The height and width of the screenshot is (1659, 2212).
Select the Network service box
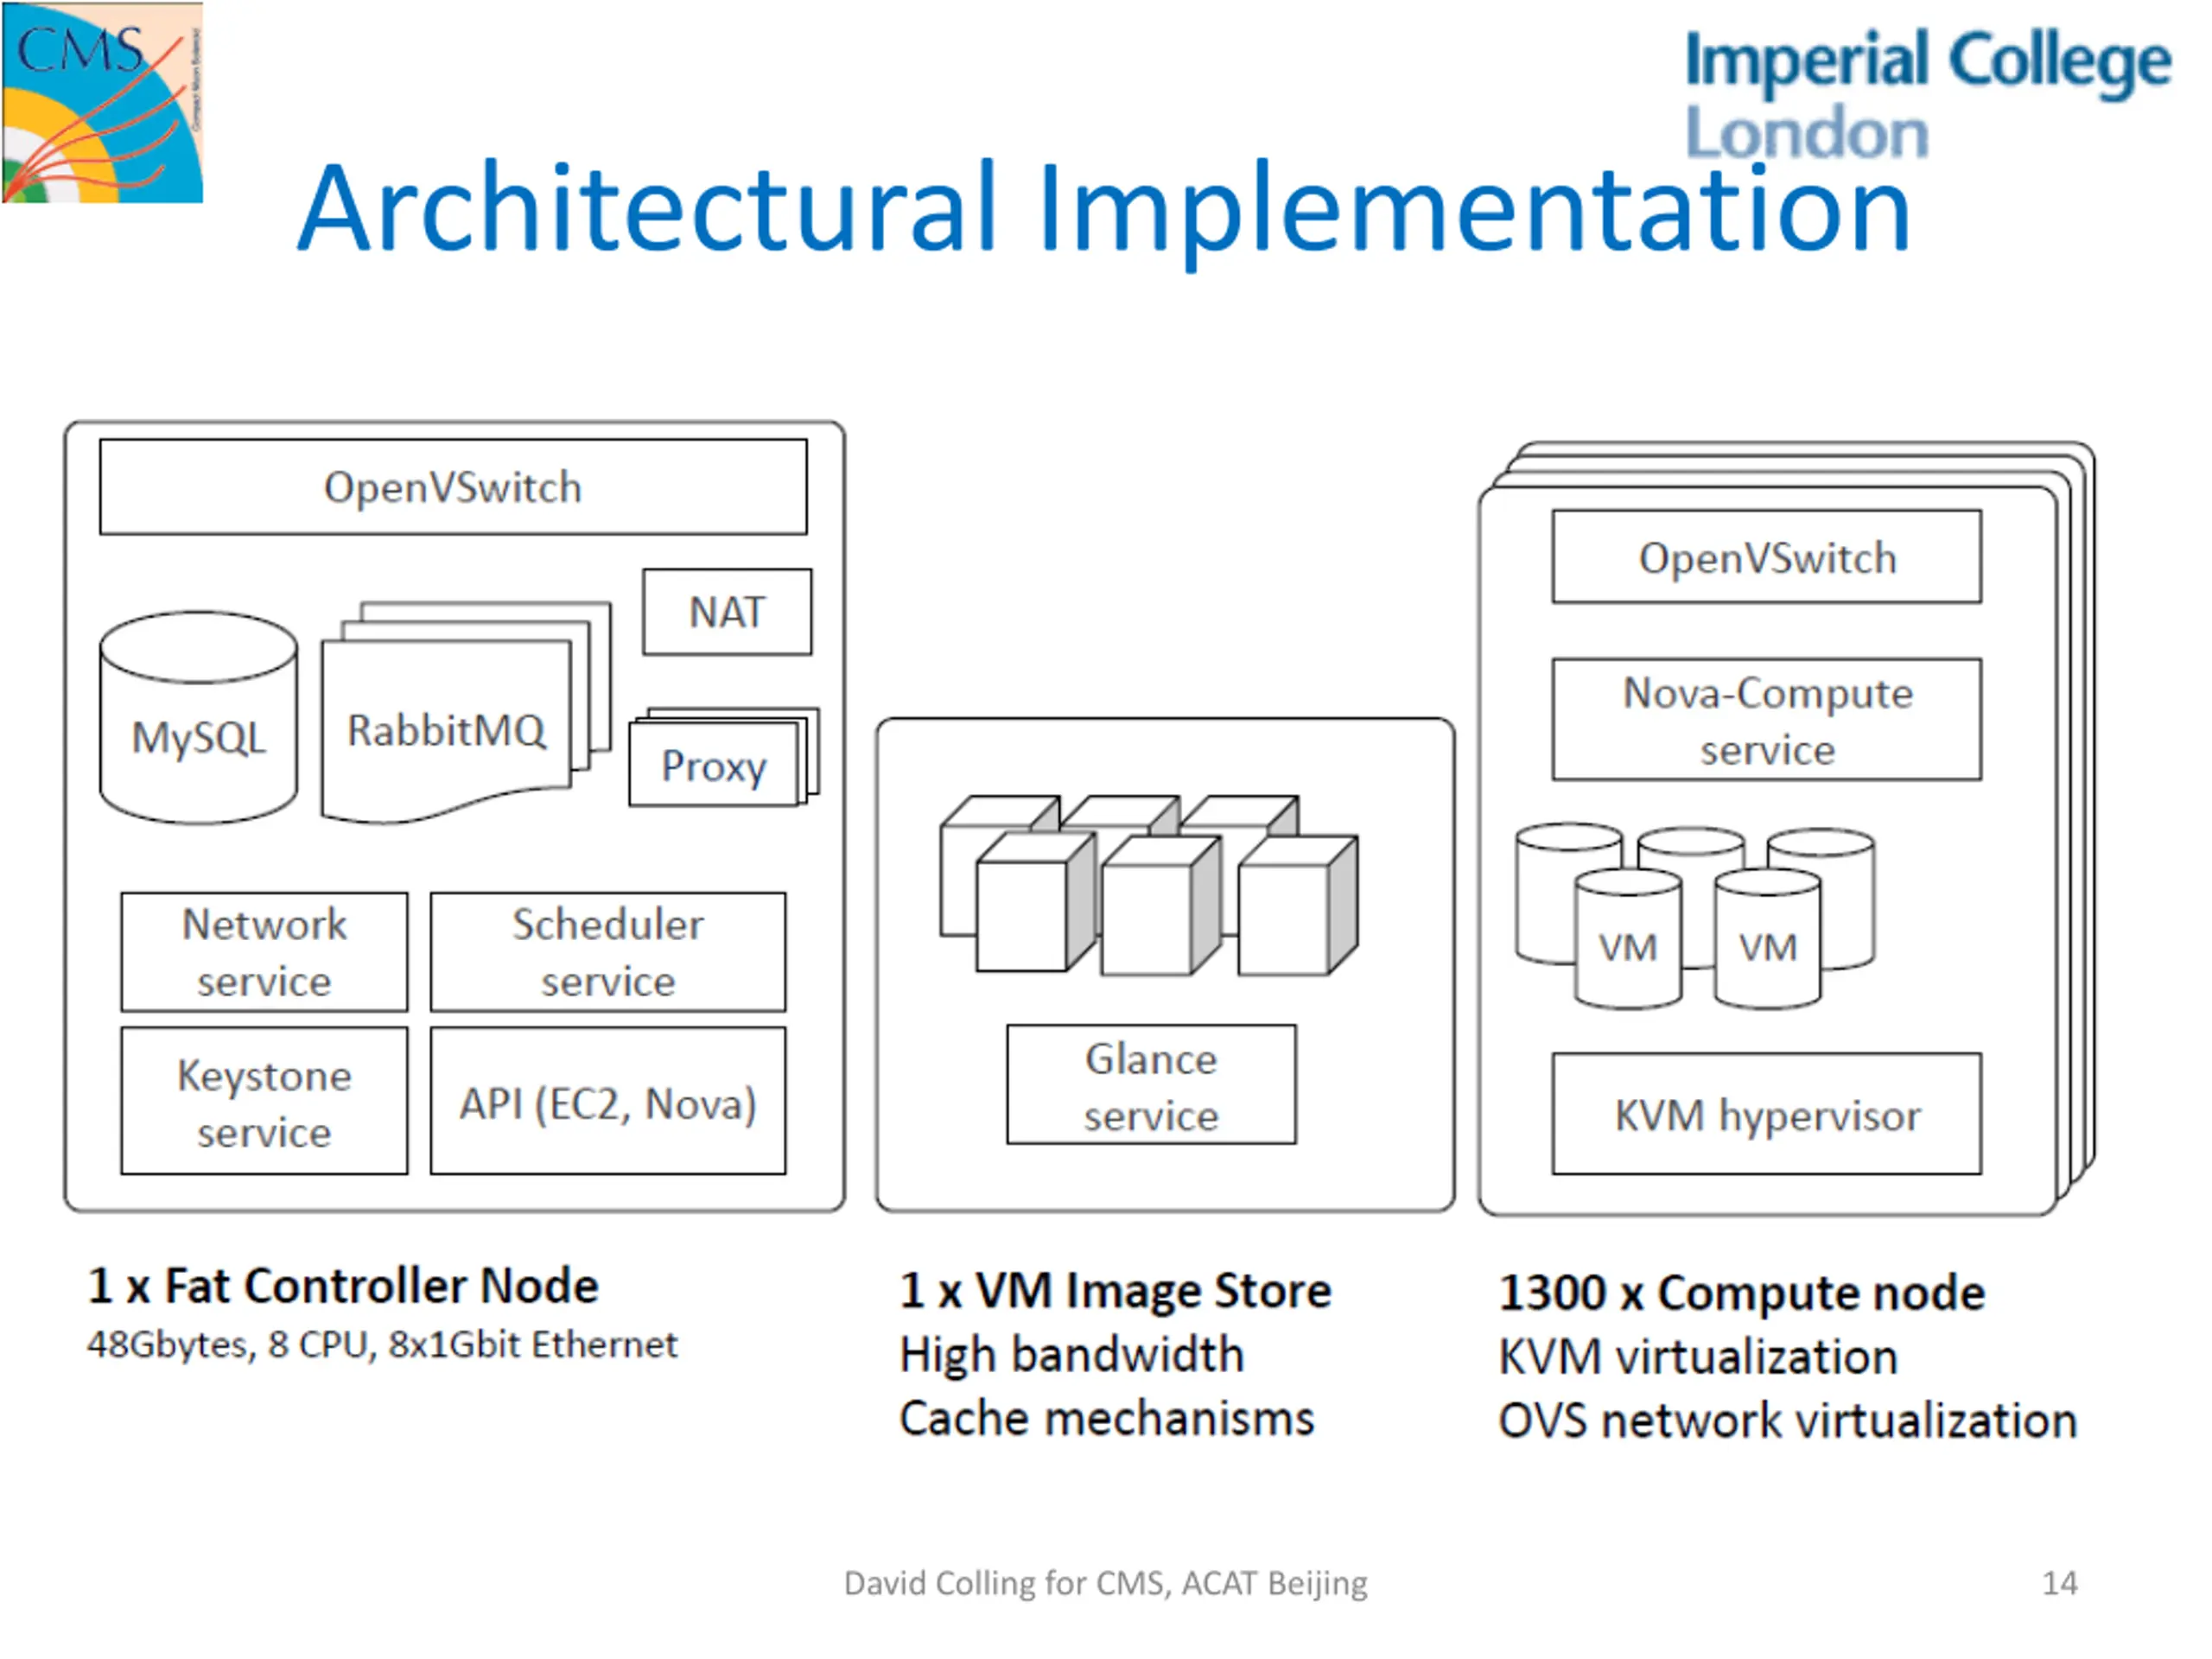coord(264,952)
